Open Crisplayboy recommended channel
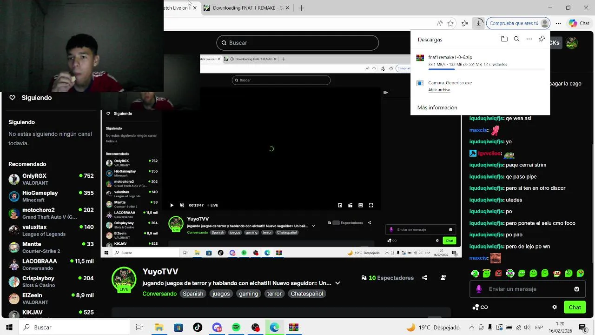595x335 pixels. tap(51, 281)
